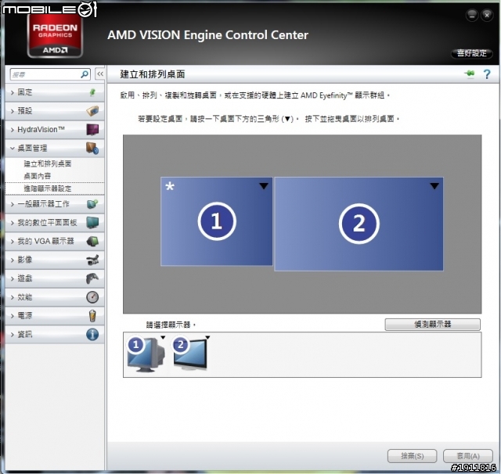Select the CRT monitor icon numbered 1
Viewport: 501px width, 474px height.
tap(146, 354)
